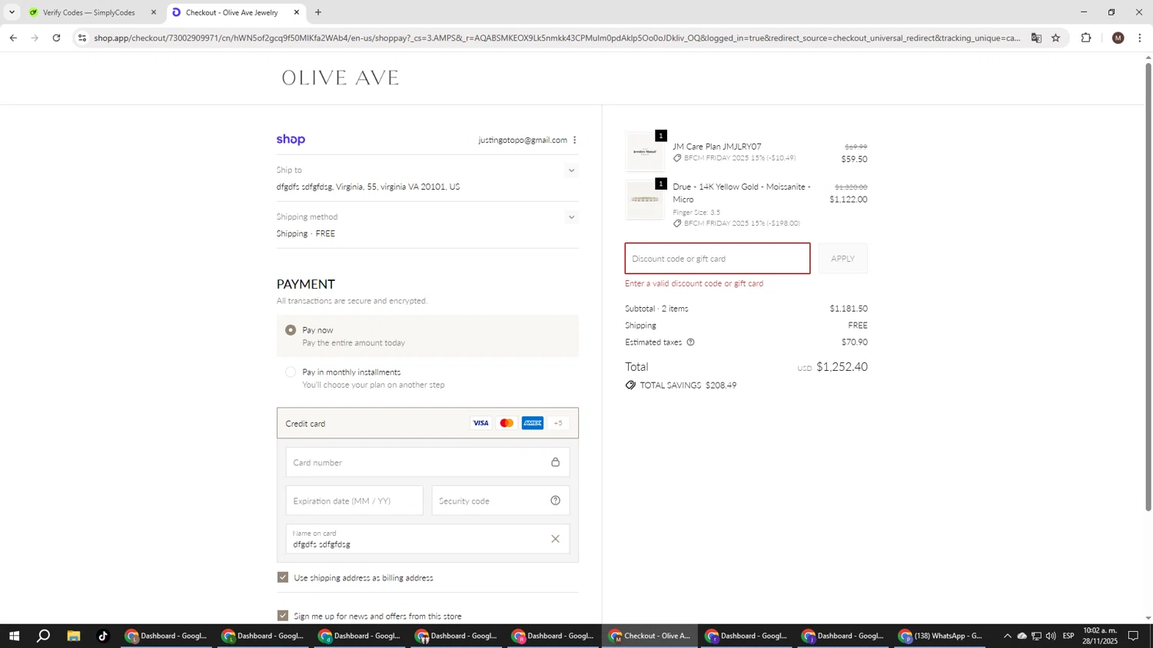Show the +5 more card types
Image resolution: width=1153 pixels, height=648 pixels.
pos(558,423)
